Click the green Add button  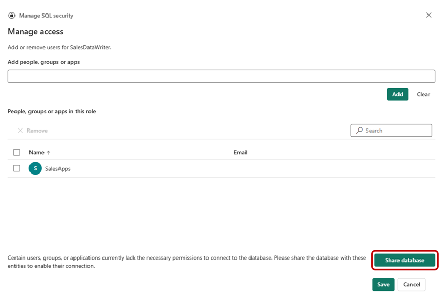(397, 94)
